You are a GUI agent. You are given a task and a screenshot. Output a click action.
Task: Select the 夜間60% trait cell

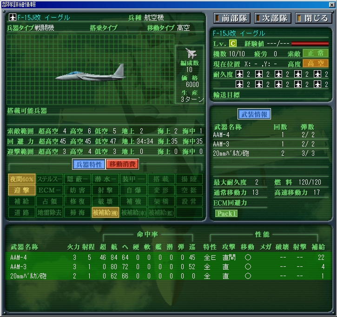point(22,179)
